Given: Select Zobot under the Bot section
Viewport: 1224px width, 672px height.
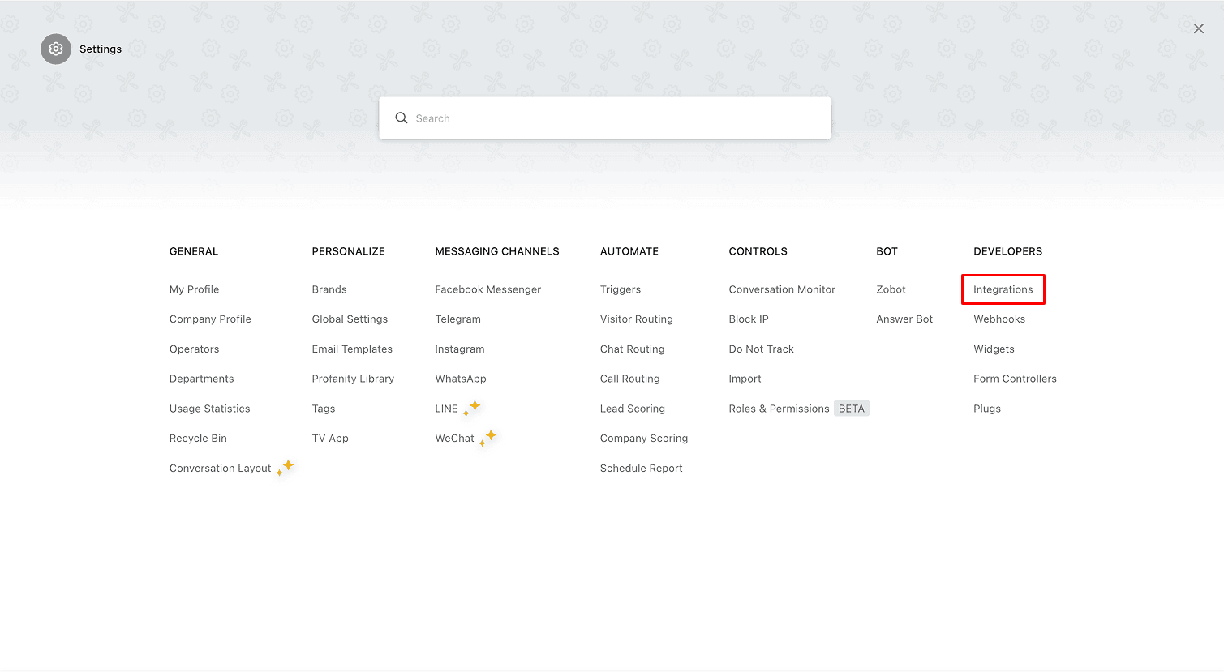Looking at the screenshot, I should (891, 289).
